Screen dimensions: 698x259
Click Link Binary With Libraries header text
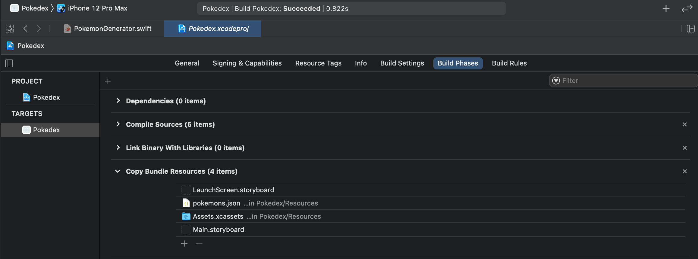click(185, 148)
